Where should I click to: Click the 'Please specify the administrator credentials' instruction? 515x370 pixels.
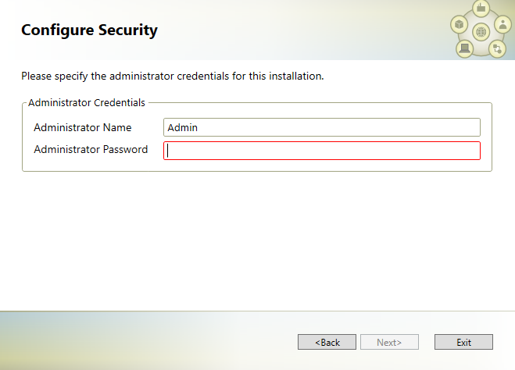click(x=173, y=76)
